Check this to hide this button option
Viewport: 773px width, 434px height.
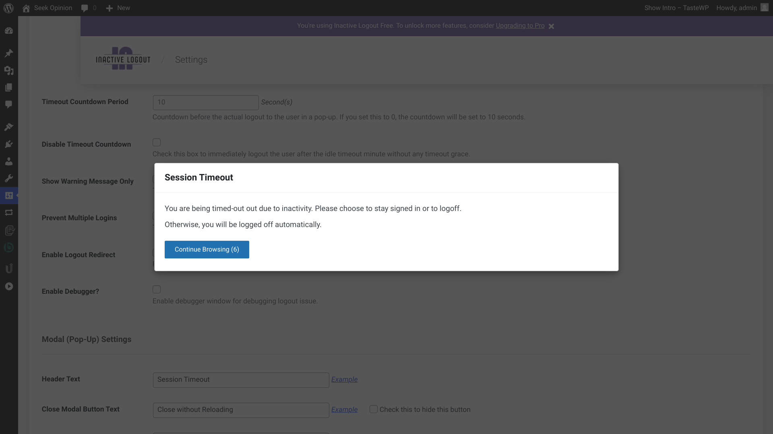pyautogui.click(x=374, y=409)
